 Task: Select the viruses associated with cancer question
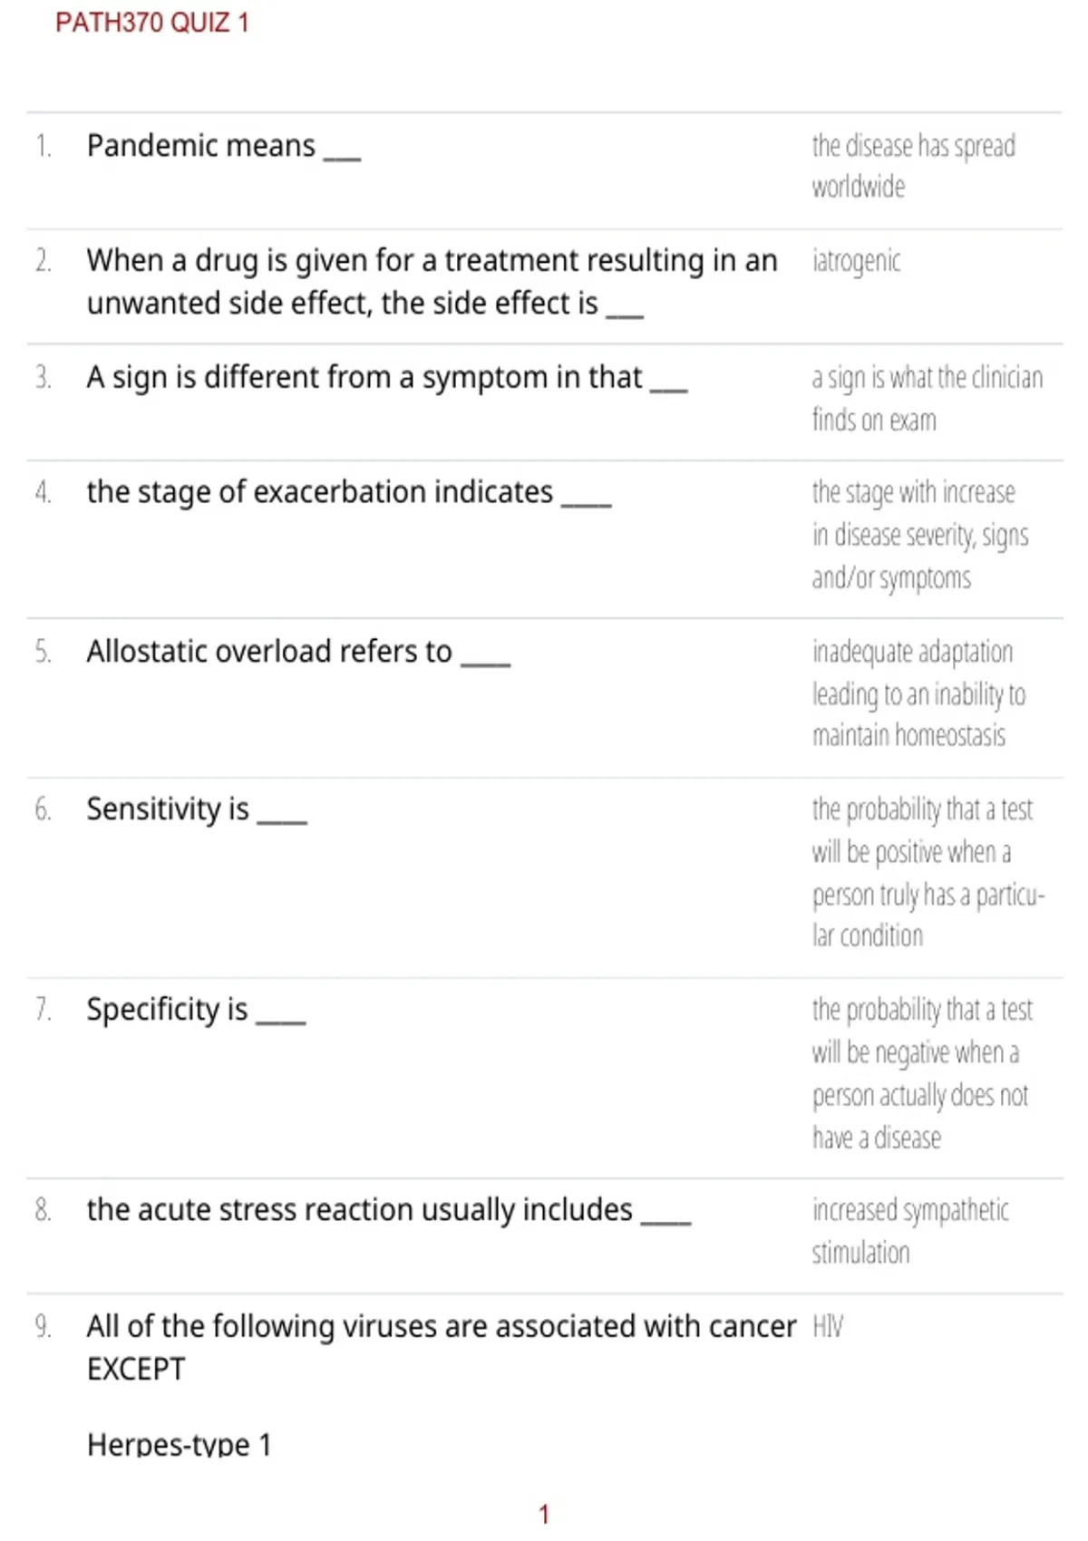coord(442,1347)
